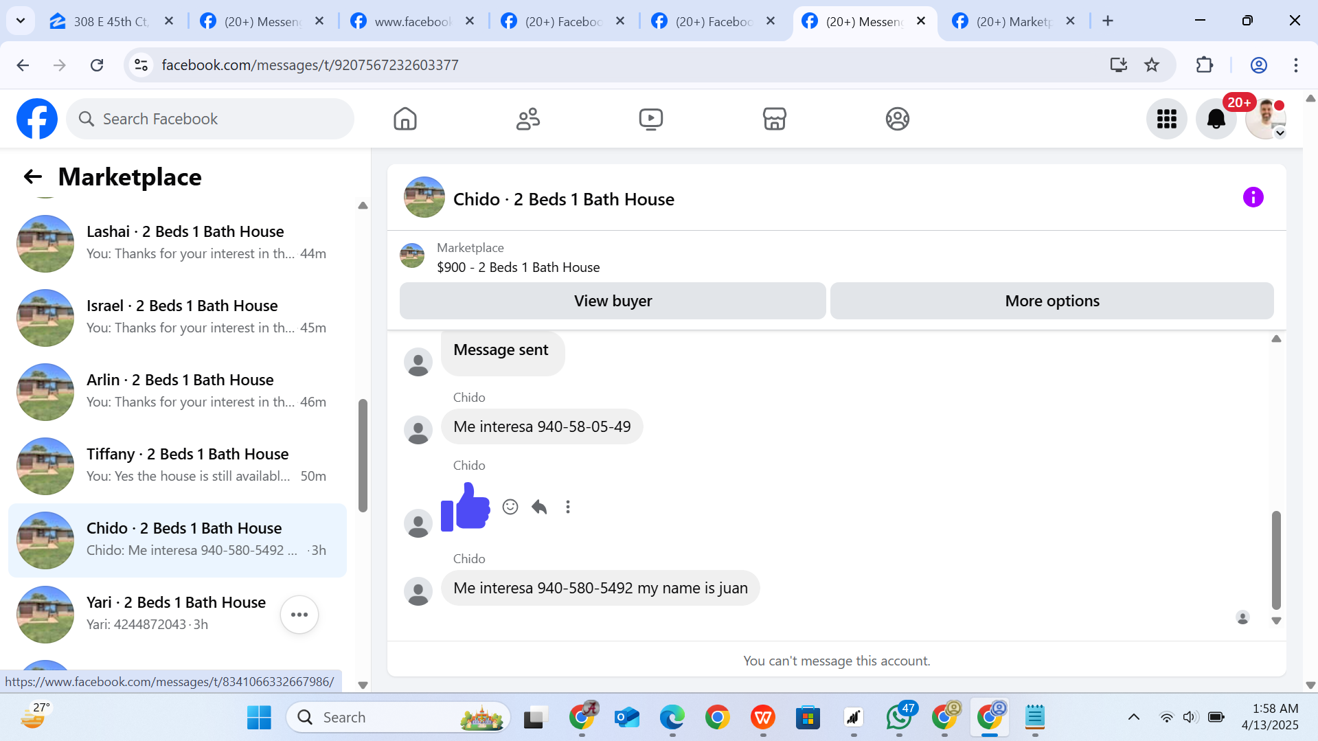Click the conversation list scrollbar thumb
The width and height of the screenshot is (1318, 741).
363,455
